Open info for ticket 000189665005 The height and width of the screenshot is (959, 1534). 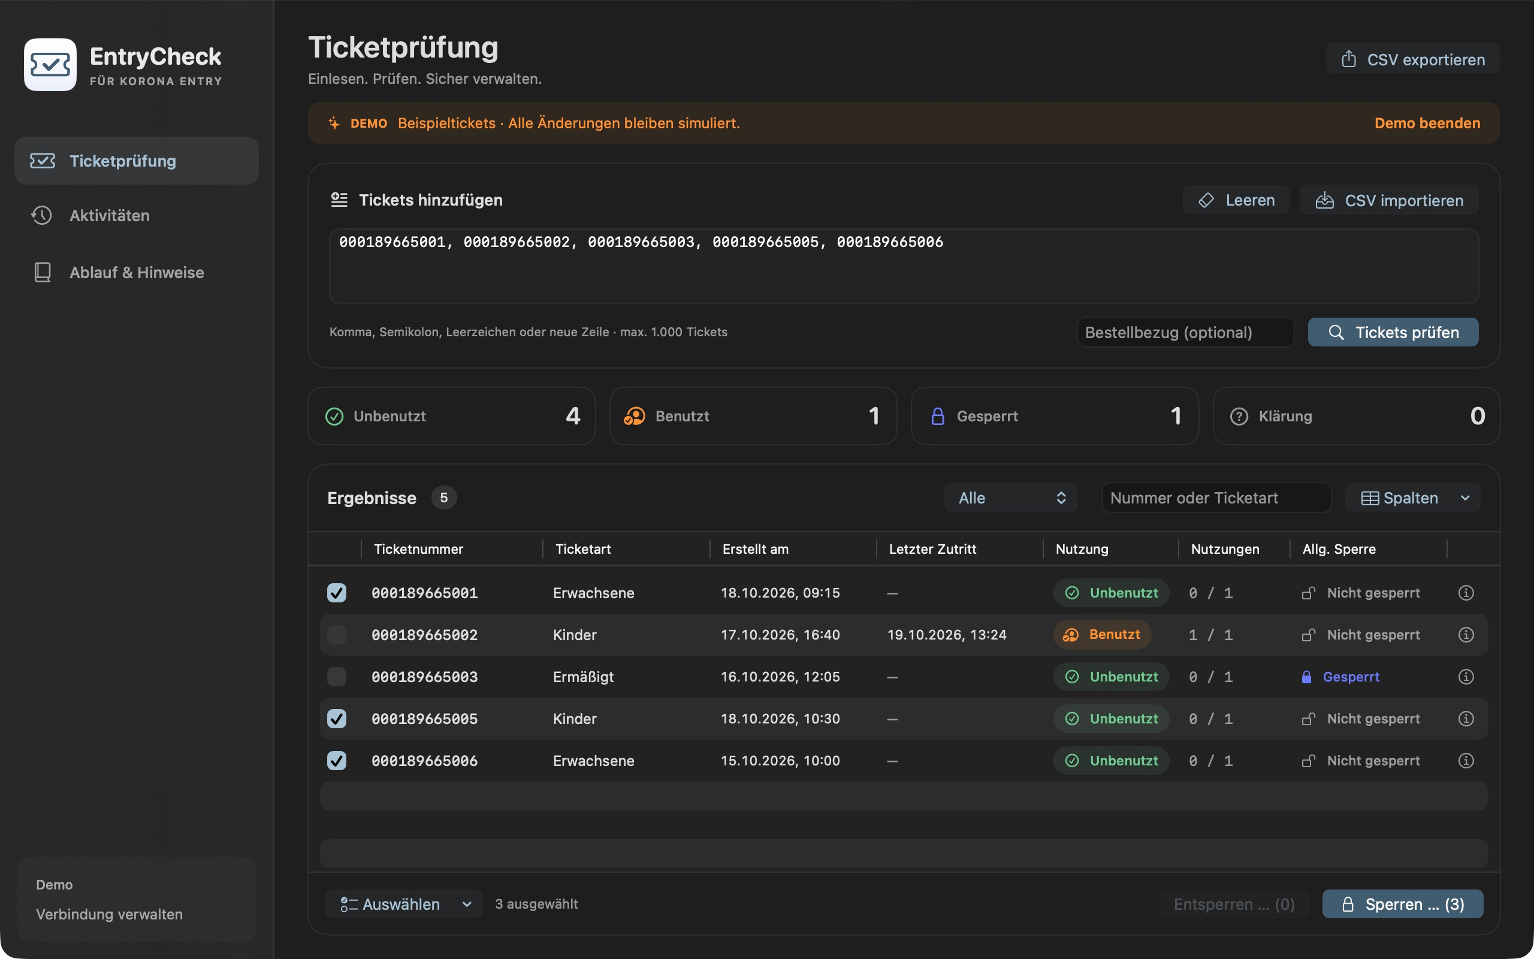point(1466,718)
